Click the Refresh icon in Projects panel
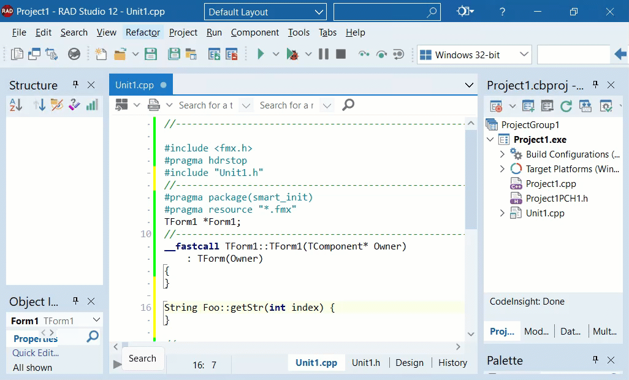629x380 pixels. 566,106
